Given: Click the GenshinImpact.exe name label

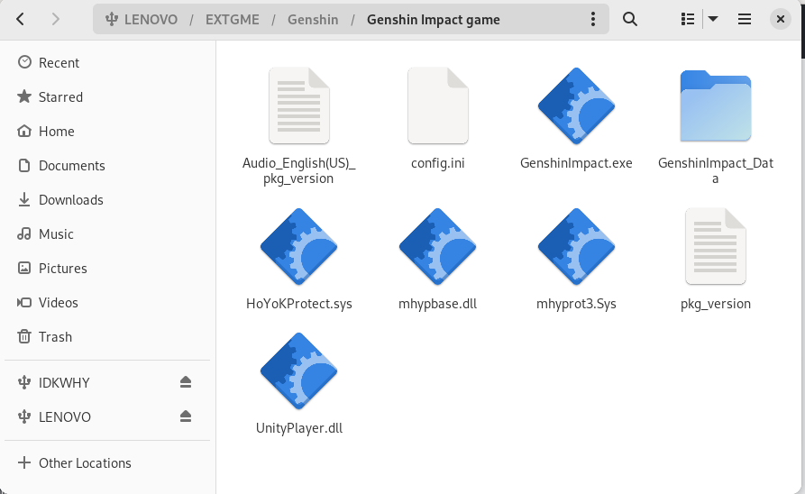Looking at the screenshot, I should pyautogui.click(x=576, y=163).
